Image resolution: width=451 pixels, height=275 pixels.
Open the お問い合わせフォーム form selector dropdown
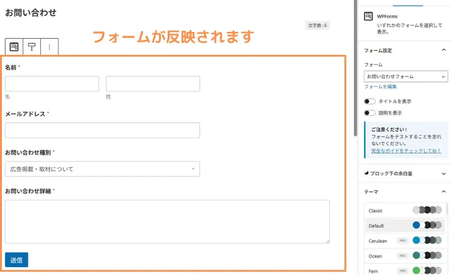click(406, 76)
